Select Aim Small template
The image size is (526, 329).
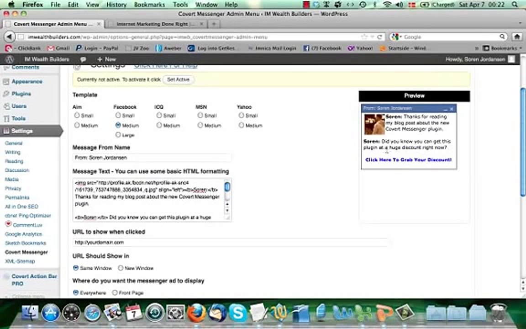coord(77,115)
